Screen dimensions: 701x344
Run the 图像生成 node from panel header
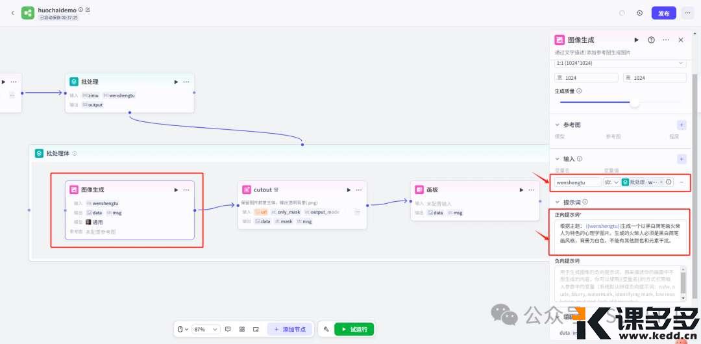click(636, 40)
